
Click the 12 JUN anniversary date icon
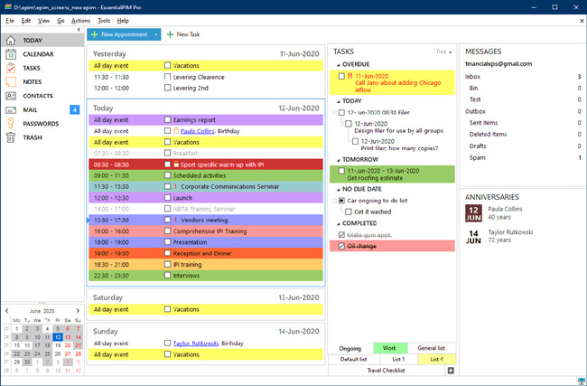tap(473, 213)
